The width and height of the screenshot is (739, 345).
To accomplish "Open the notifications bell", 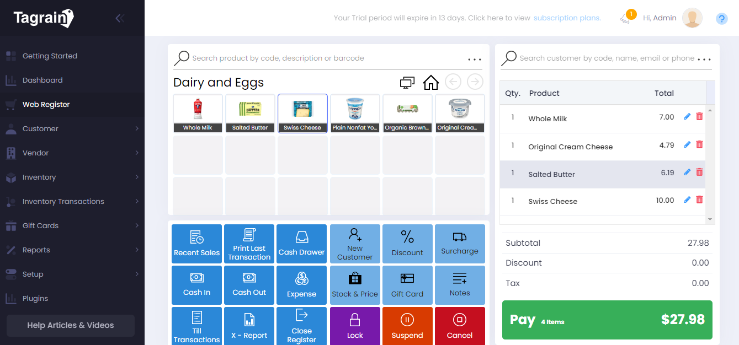I will 625,18.
